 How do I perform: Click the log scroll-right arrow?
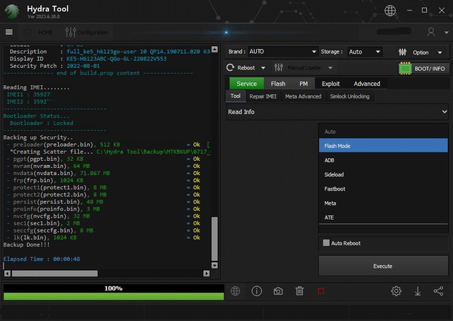[206, 274]
